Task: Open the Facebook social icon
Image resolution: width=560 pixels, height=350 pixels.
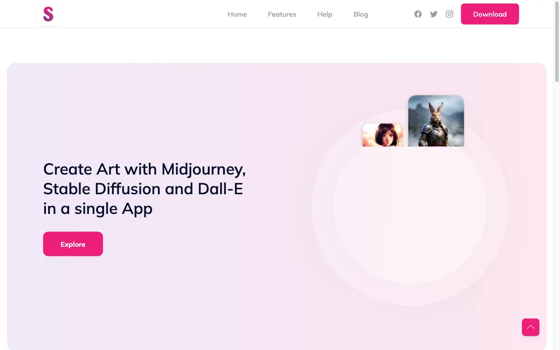Action: coord(418,14)
